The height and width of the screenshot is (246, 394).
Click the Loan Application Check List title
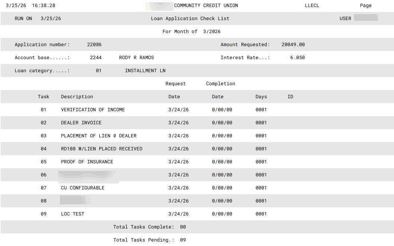190,19
